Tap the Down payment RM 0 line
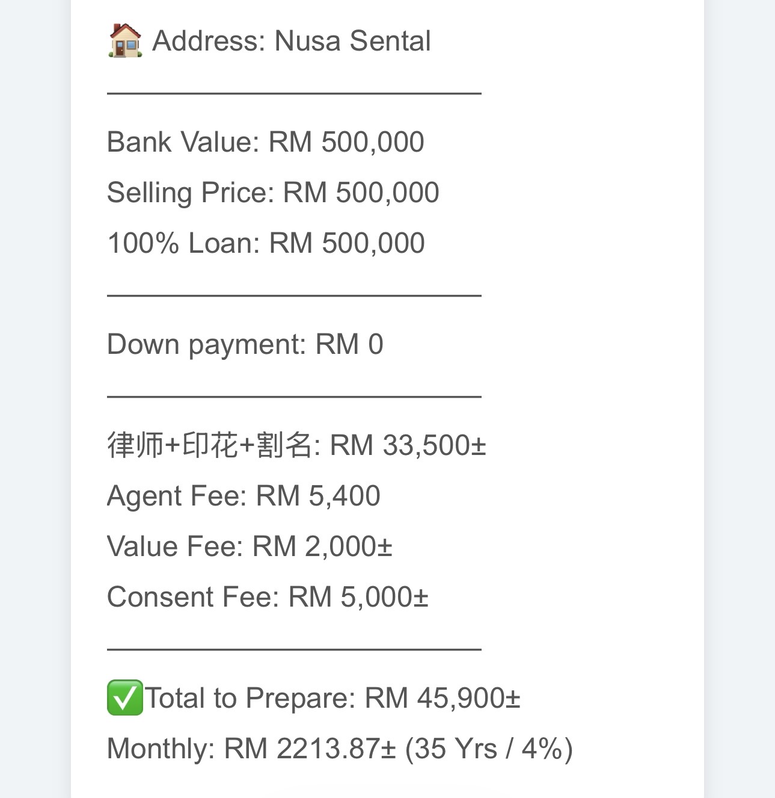 coord(245,345)
